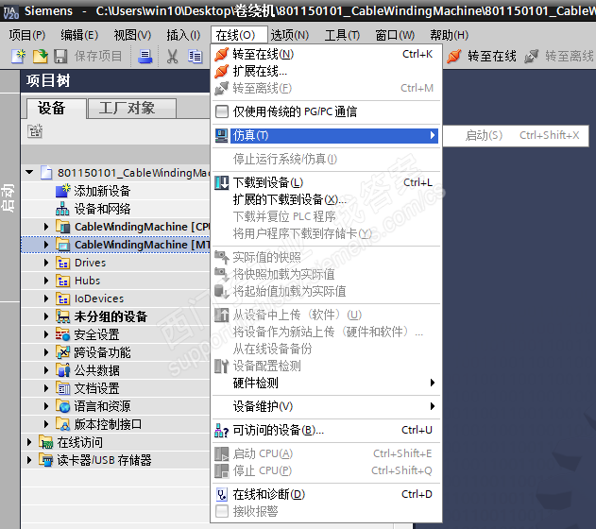
Task: Expand the 在线访问 tree node
Action: tap(29, 442)
